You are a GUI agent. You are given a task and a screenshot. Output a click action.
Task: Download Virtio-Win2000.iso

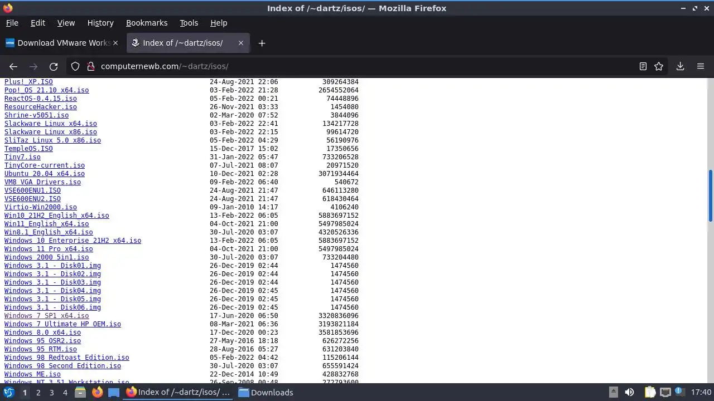[41, 207]
